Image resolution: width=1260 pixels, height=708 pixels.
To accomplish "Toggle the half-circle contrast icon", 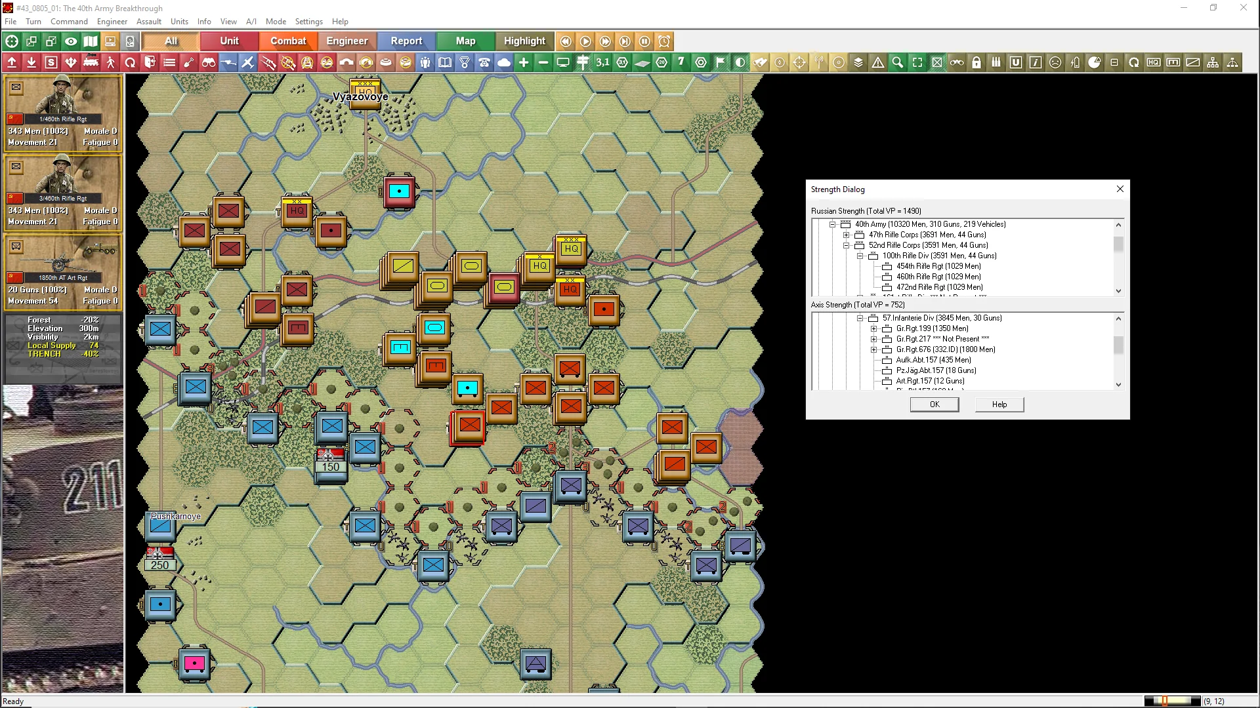I will [740, 62].
